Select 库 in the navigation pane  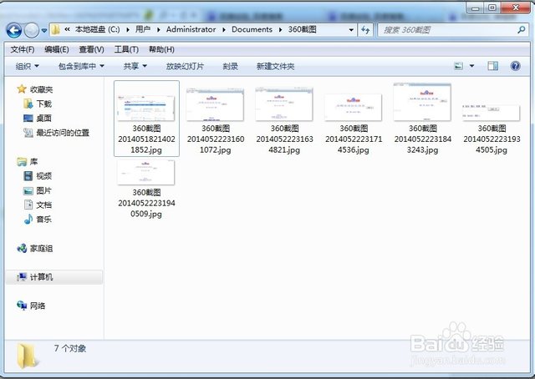pyautogui.click(x=33, y=162)
